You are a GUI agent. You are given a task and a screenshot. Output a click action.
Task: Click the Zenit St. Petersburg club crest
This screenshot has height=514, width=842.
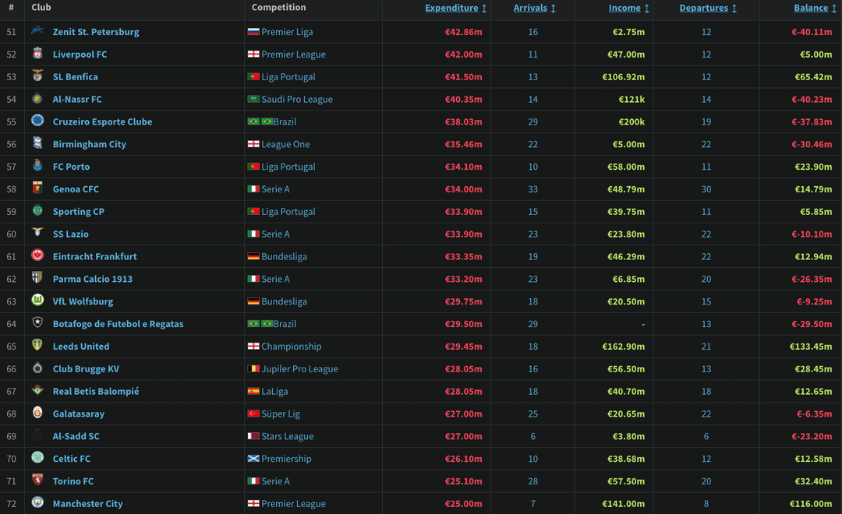coord(37,30)
